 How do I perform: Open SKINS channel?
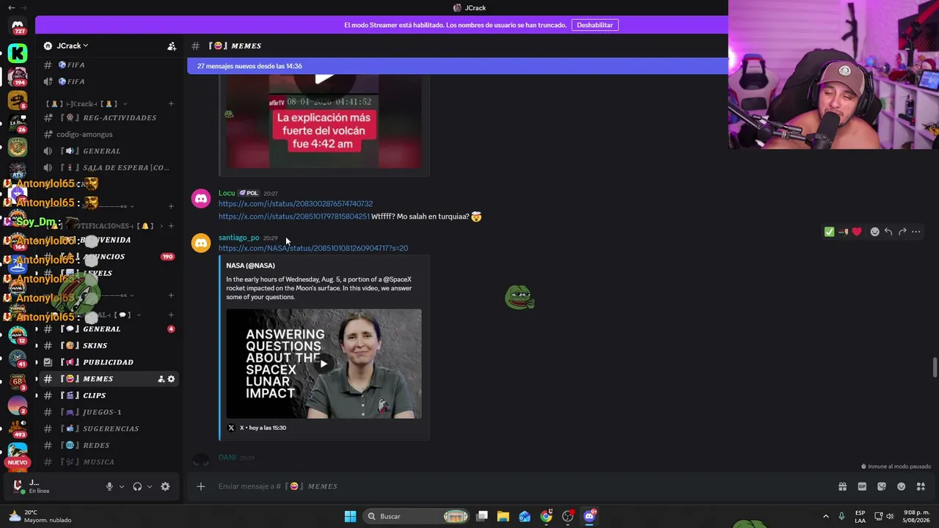point(108,345)
